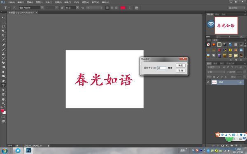The image size is (247, 154).
Task: Select the Healing Brush tool
Action: (3, 45)
